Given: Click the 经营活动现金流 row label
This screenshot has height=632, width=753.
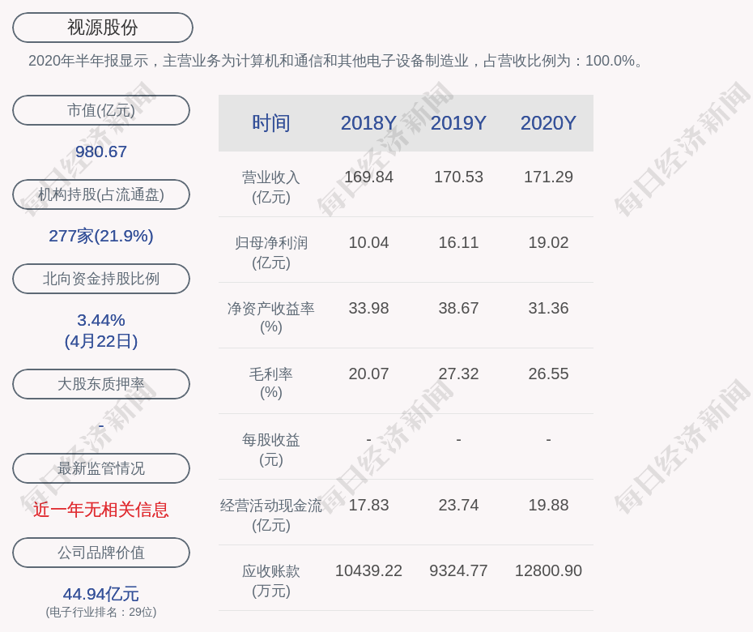Looking at the screenshot, I should (x=271, y=515).
